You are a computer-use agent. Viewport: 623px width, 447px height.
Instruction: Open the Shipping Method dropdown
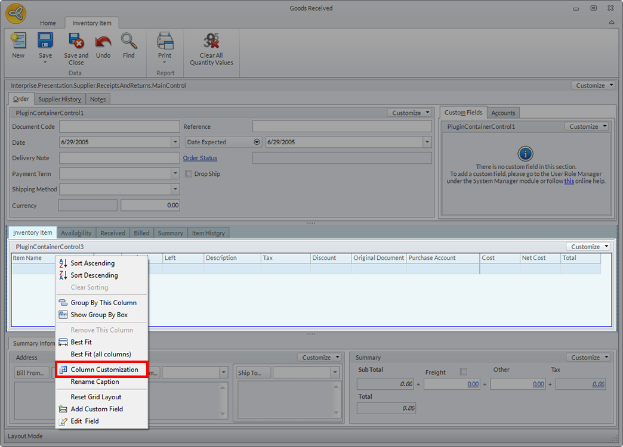[x=175, y=190]
